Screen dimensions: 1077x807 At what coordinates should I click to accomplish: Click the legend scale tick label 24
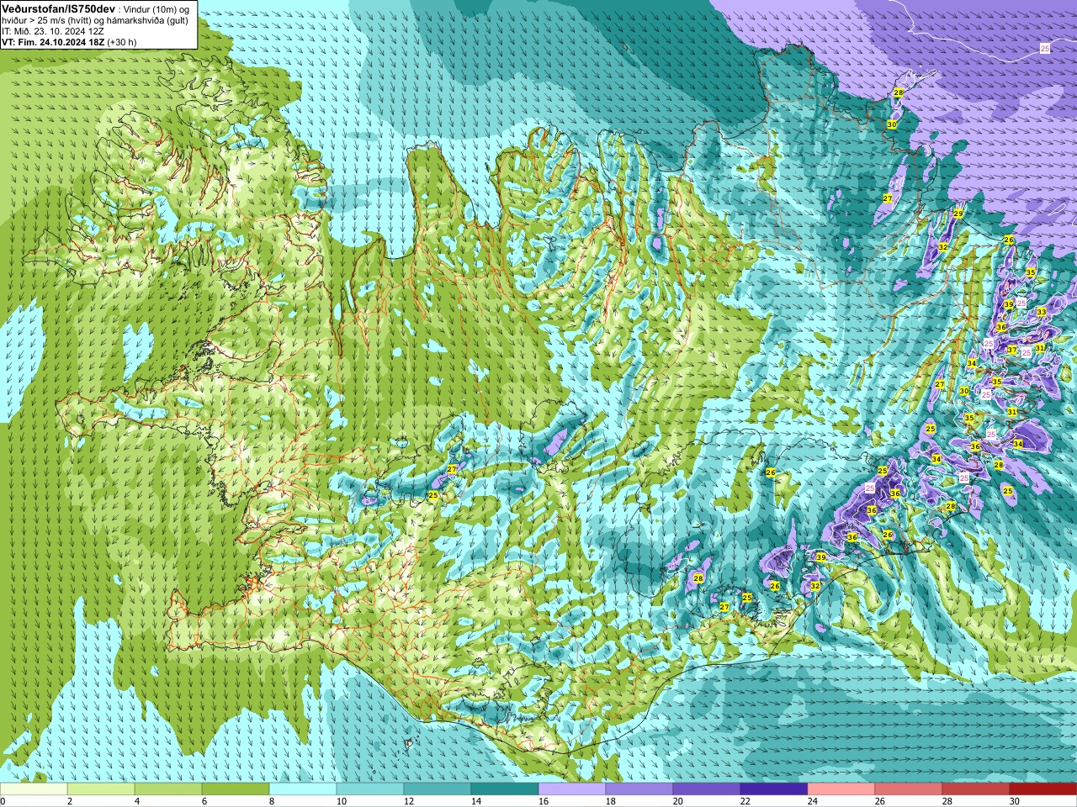tap(813, 801)
